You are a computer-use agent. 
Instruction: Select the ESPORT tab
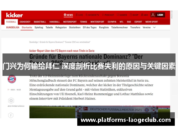[x=138, y=22]
